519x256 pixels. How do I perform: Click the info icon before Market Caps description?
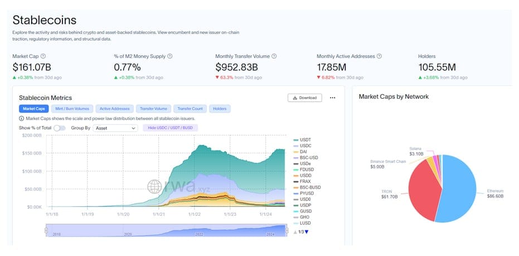pyautogui.click(x=22, y=118)
